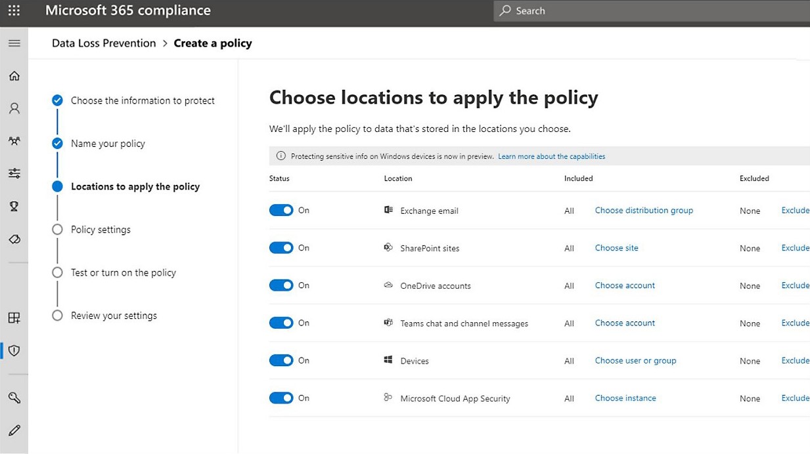810x454 pixels.
Task: Open the app launcher waffle icon
Action: 14,11
